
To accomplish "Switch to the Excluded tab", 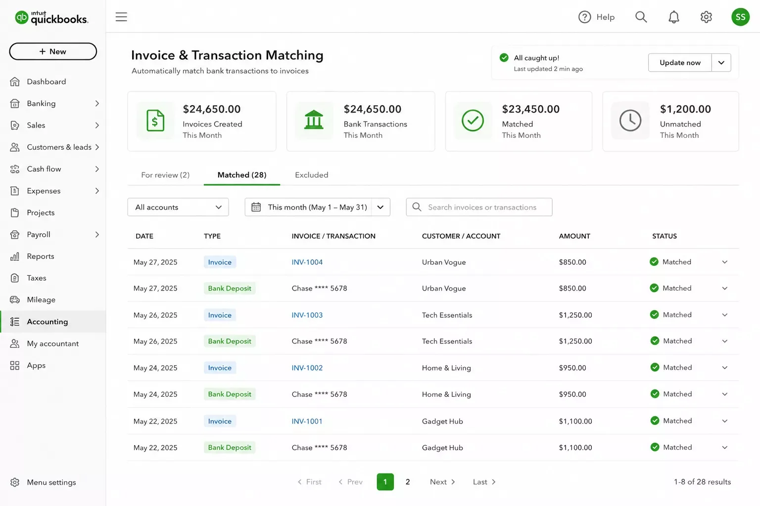I will tap(312, 175).
